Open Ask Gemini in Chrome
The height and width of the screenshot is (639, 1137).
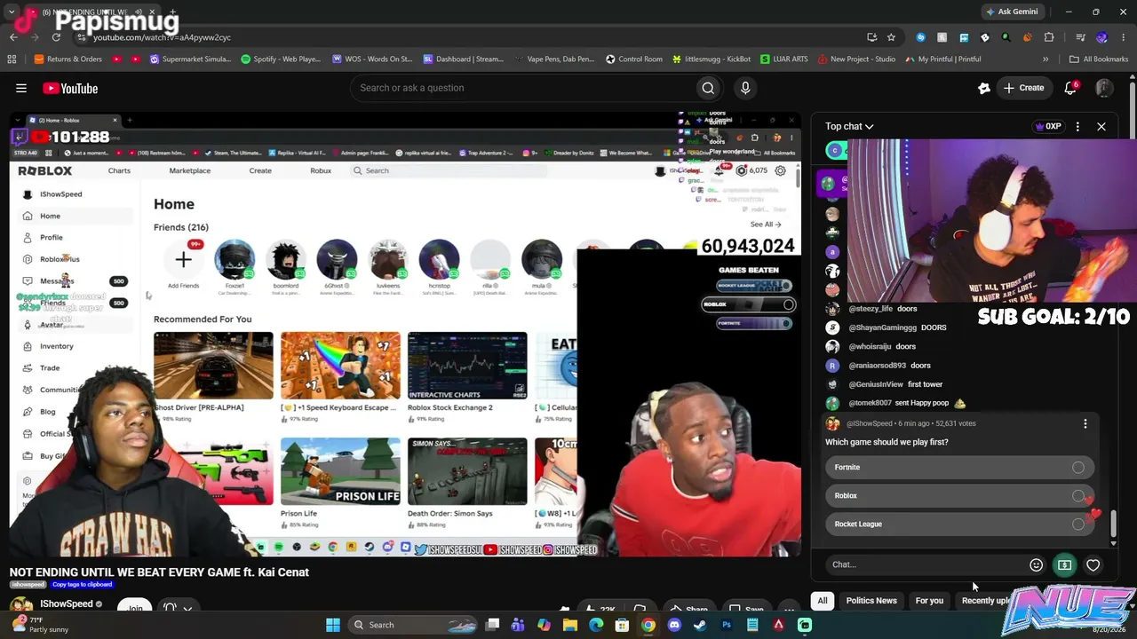1011,12
